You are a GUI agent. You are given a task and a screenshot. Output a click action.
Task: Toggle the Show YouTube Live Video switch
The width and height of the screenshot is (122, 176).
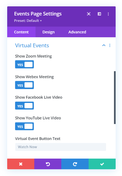(x=25, y=126)
